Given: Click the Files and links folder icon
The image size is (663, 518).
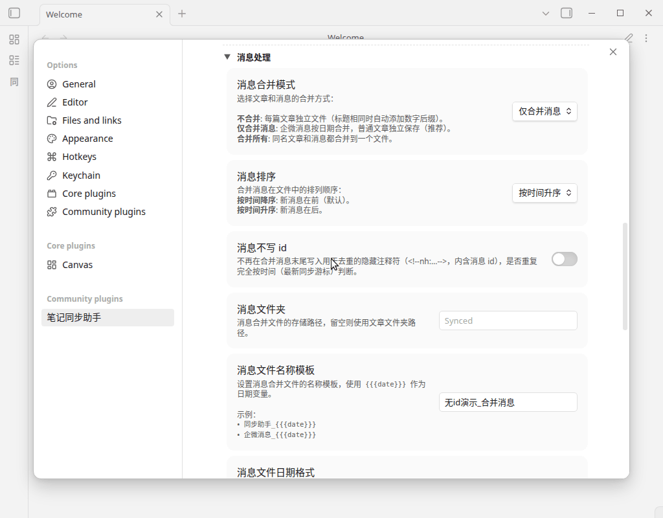Looking at the screenshot, I should coord(52,120).
